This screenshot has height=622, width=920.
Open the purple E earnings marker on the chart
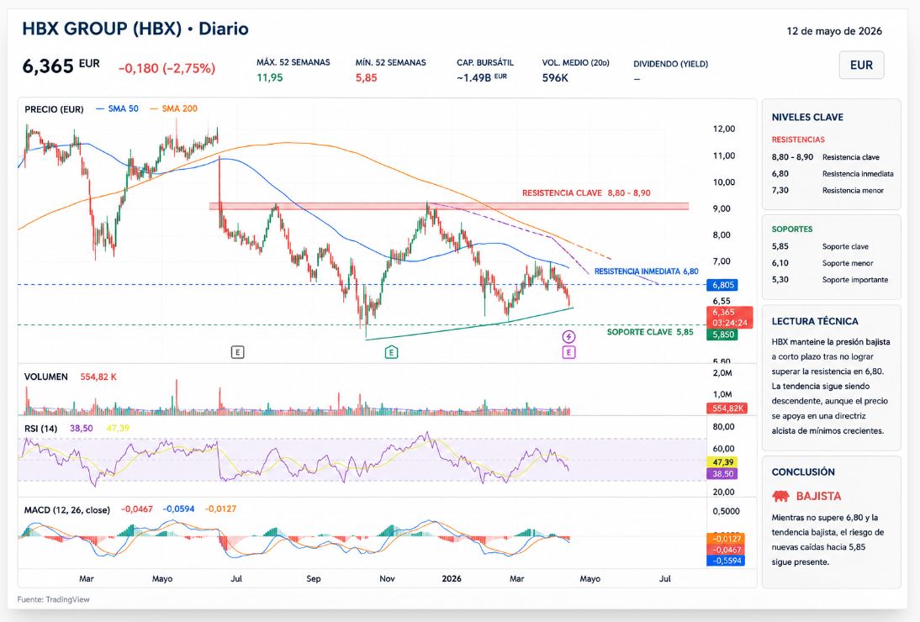tap(568, 352)
